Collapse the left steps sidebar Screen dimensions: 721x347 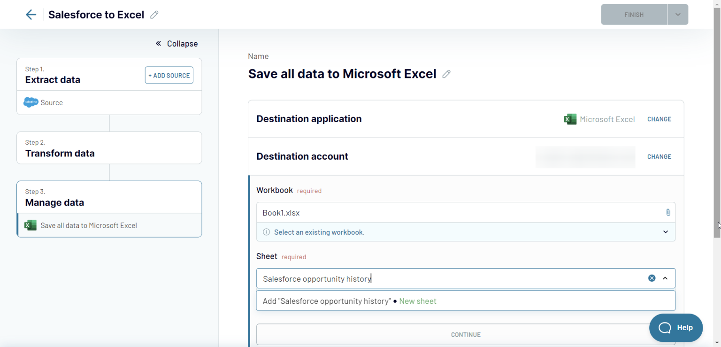pyautogui.click(x=176, y=43)
